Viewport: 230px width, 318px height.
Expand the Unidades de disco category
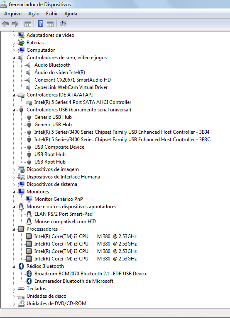coord(14,296)
